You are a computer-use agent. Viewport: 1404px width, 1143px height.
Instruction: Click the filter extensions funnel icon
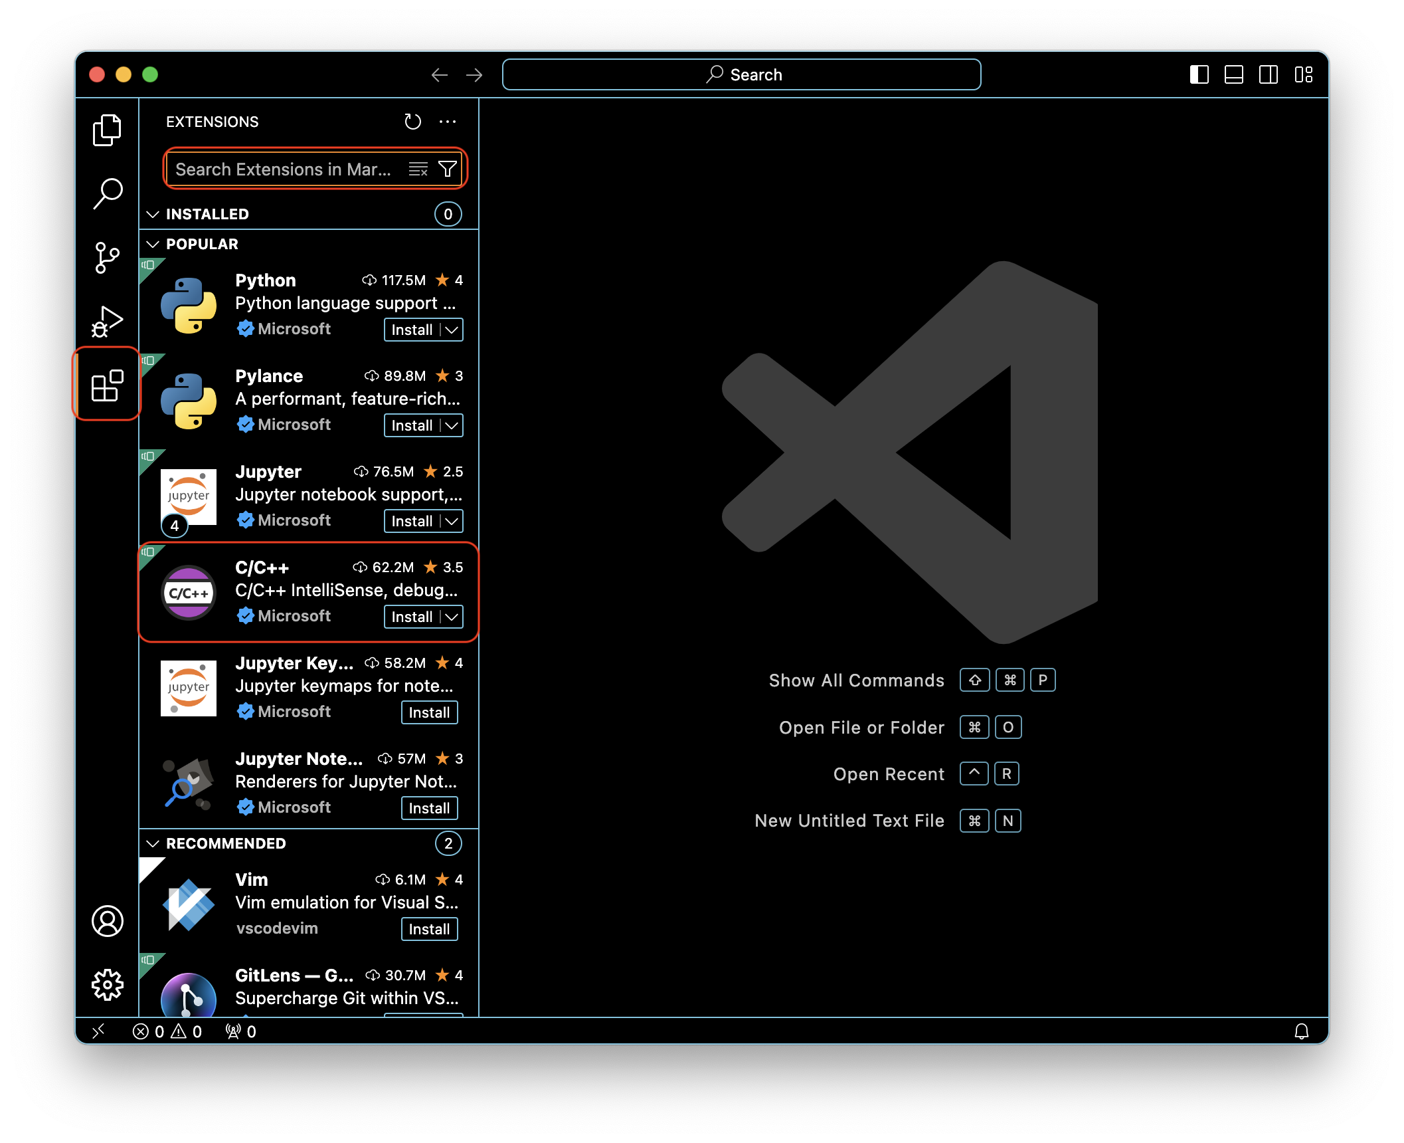tap(448, 169)
